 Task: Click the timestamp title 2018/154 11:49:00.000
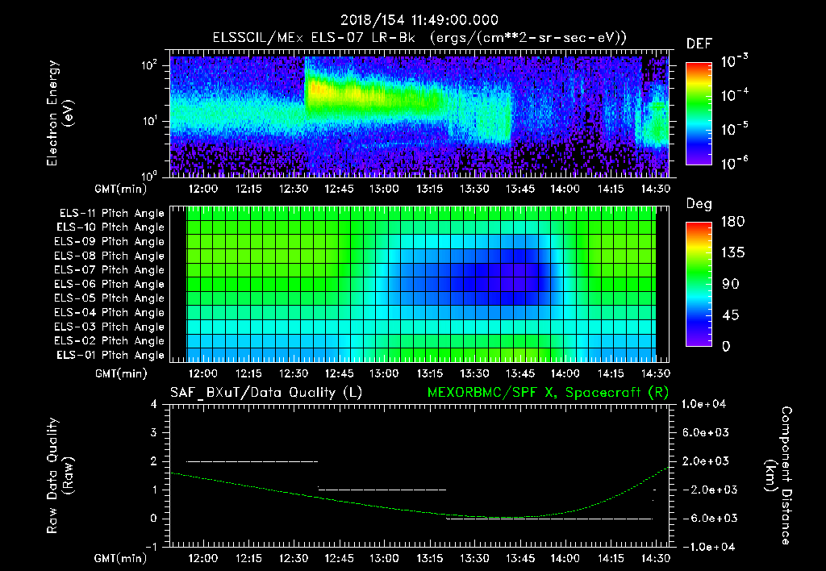[x=419, y=20]
